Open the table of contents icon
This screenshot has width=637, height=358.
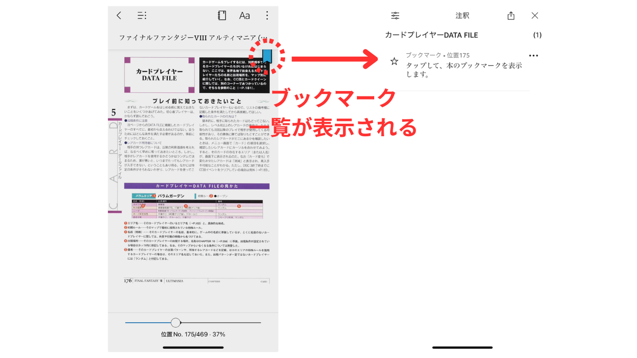point(142,15)
